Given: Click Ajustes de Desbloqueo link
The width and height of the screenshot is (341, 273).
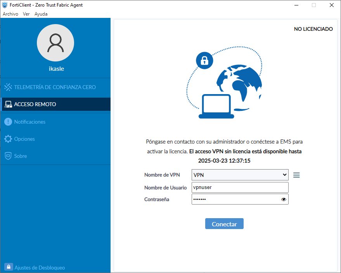Looking at the screenshot, I should coord(40,268).
